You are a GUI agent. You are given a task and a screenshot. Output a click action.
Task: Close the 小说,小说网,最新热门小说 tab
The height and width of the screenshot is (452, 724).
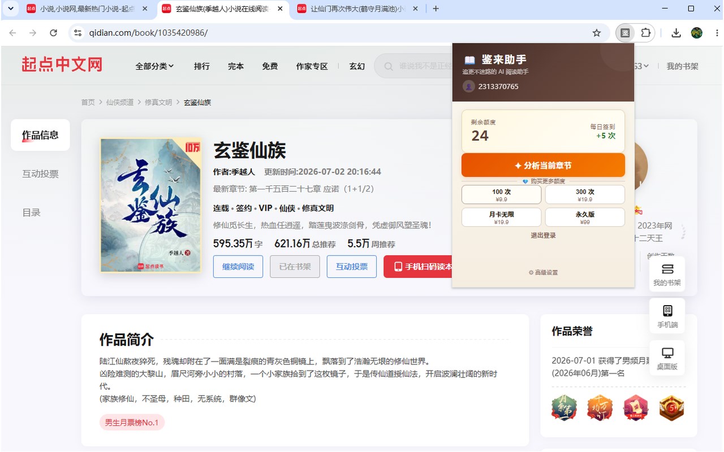[145, 9]
